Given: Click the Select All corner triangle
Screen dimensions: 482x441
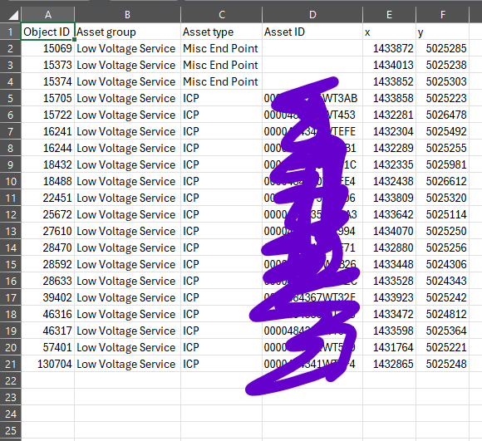Looking at the screenshot, I should coord(11,14).
